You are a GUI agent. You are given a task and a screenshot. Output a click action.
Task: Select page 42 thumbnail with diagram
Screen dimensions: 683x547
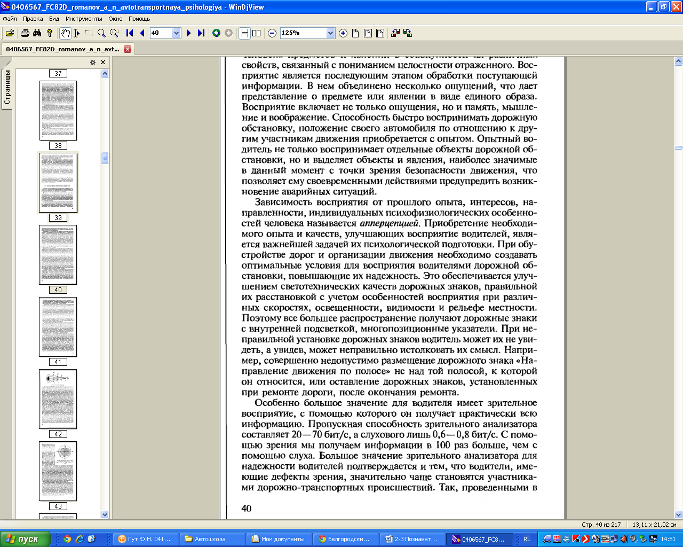(x=58, y=399)
